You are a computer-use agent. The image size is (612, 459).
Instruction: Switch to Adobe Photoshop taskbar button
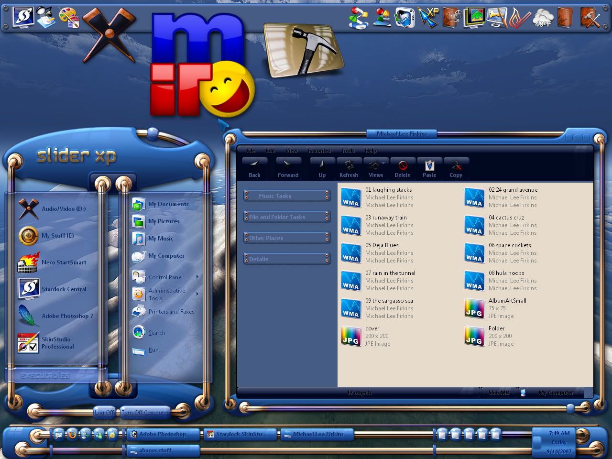[x=163, y=434]
